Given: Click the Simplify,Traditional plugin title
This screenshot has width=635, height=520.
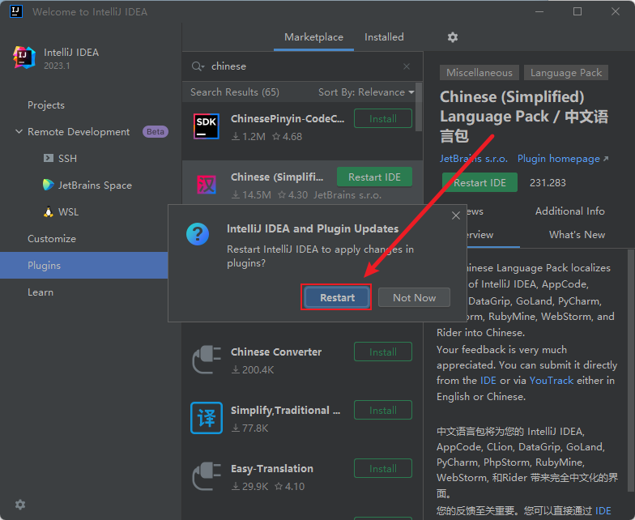Looking at the screenshot, I should (285, 410).
